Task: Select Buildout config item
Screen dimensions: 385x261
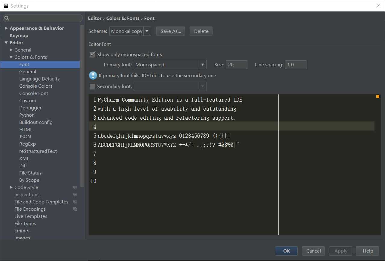Action: (36, 122)
